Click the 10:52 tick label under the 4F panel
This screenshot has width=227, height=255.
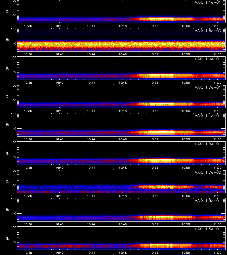pos(154,111)
